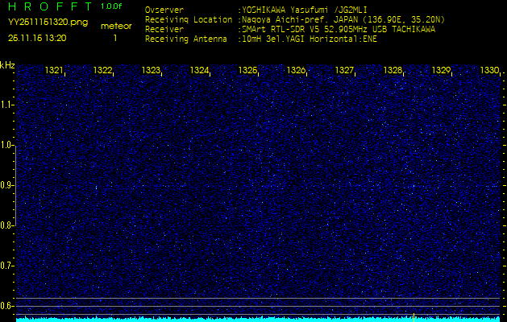Click the 1.00f version label
Viewport: 507px width, 322px height.
pos(112,7)
